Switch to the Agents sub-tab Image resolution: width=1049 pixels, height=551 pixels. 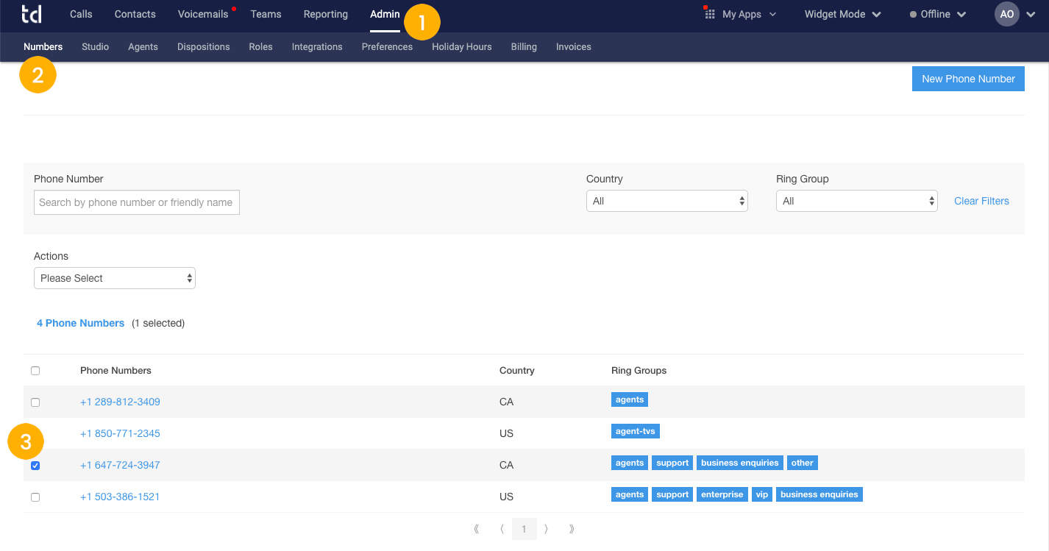(143, 46)
